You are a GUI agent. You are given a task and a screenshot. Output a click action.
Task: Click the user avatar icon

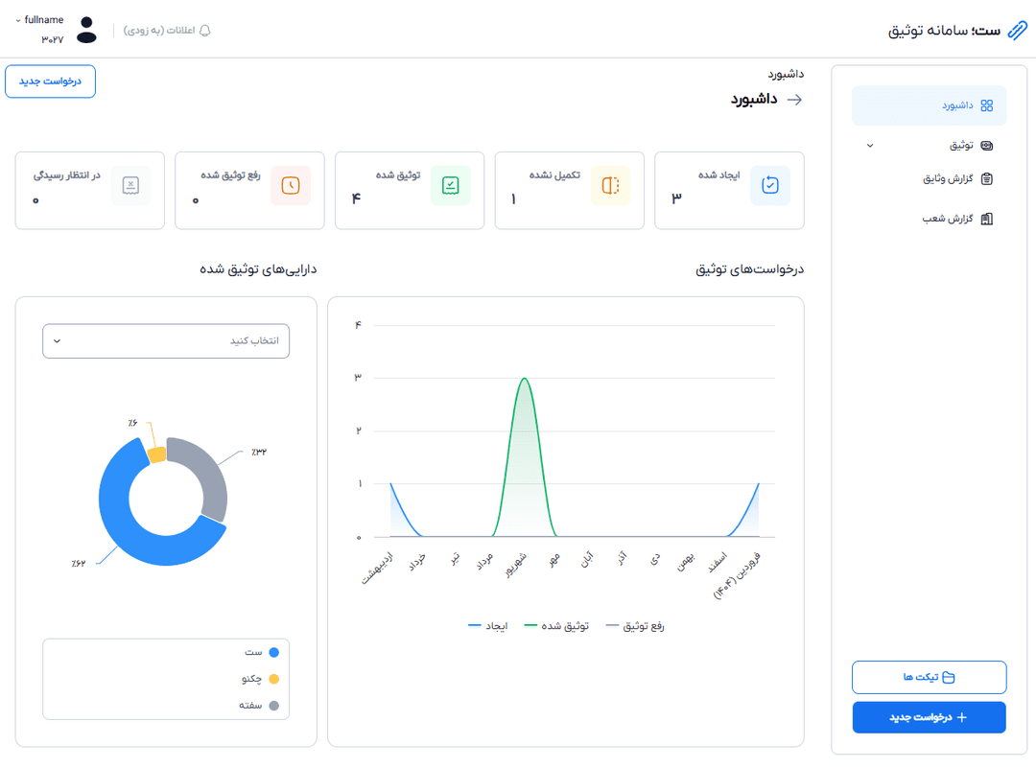coord(86,31)
